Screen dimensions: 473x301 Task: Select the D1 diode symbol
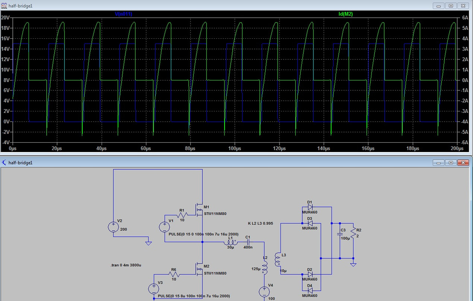[x=310, y=207]
